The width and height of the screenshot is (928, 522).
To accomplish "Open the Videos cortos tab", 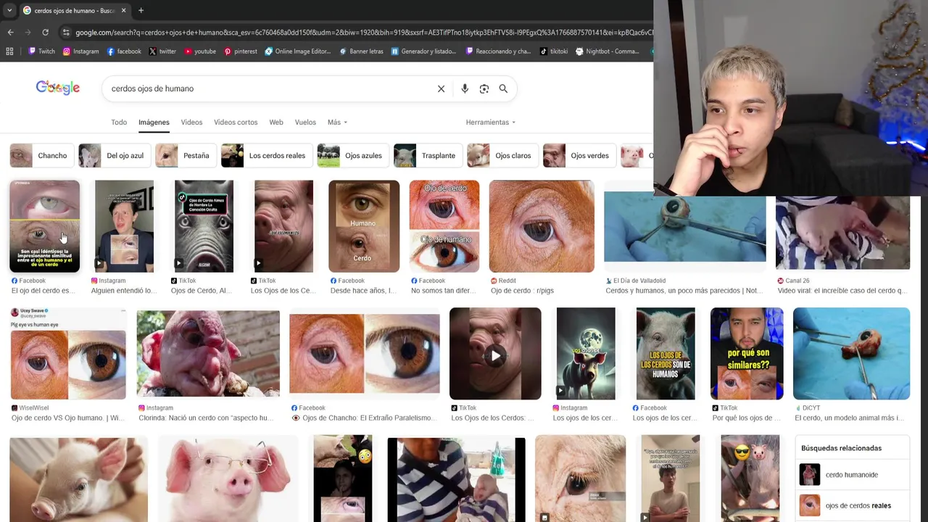I will pyautogui.click(x=236, y=122).
